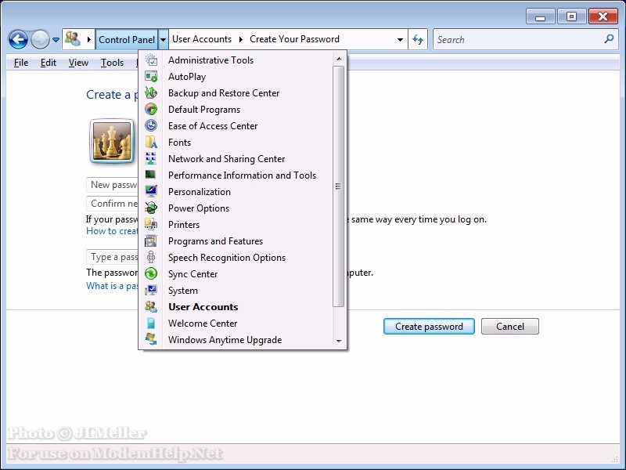Image resolution: width=626 pixels, height=470 pixels.
Task: Select Programs and Features
Action: (215, 241)
